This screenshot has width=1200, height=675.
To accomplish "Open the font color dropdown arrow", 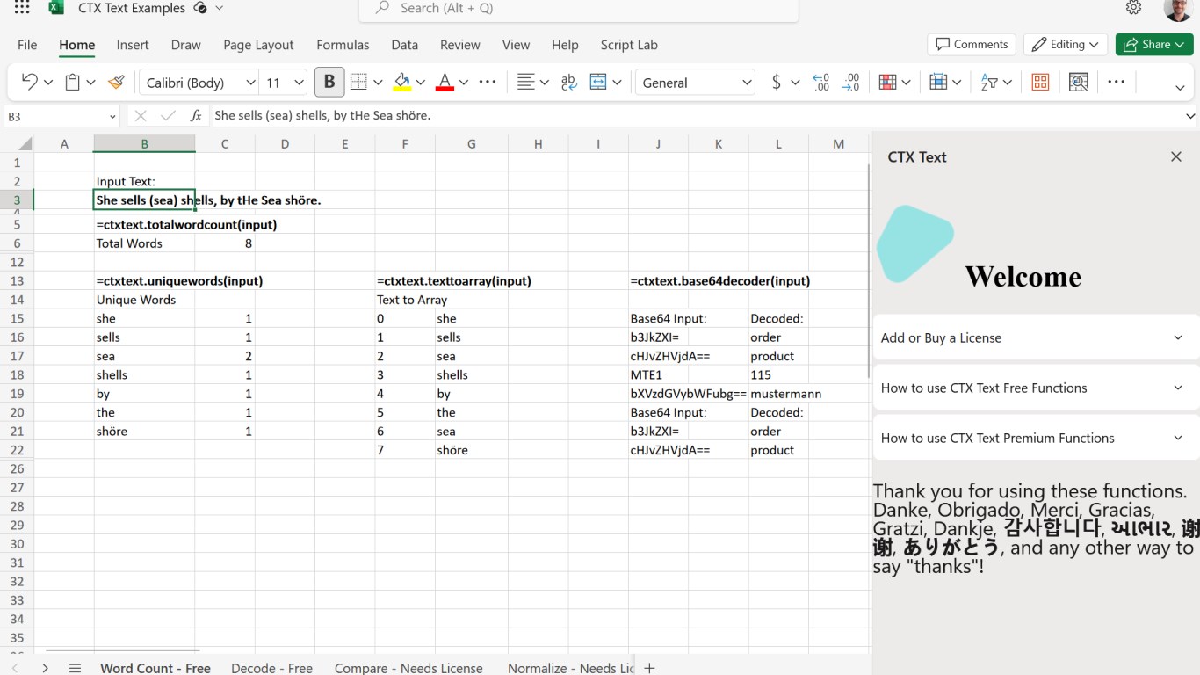I will (x=464, y=82).
